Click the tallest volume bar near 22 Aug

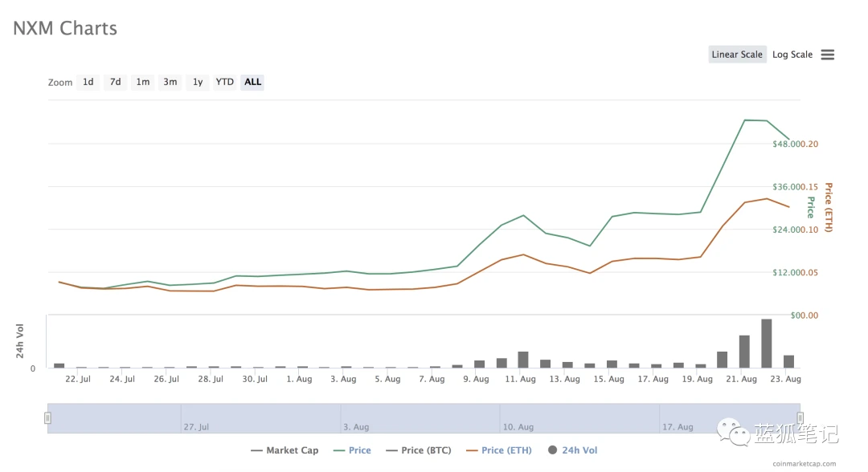pos(766,344)
